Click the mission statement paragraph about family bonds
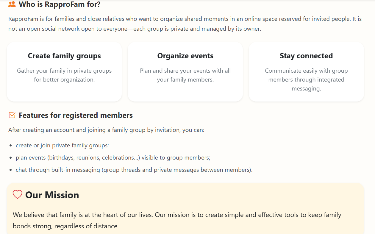 (x=177, y=221)
